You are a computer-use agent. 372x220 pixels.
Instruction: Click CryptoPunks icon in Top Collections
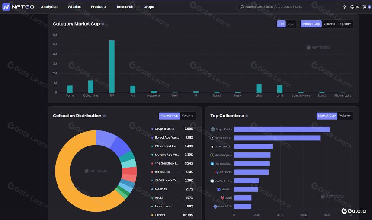(x=212, y=129)
